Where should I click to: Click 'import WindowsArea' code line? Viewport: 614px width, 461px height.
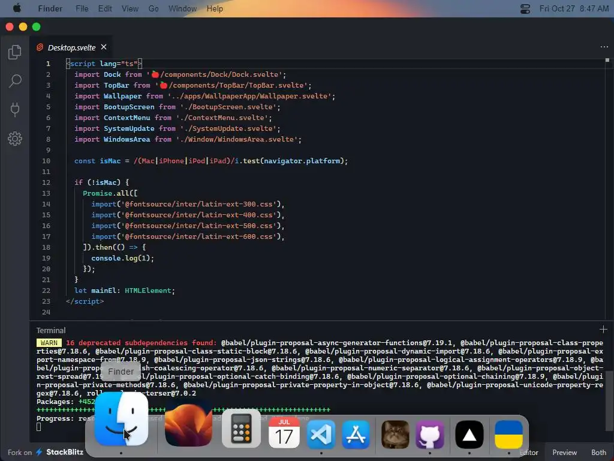[188, 139]
